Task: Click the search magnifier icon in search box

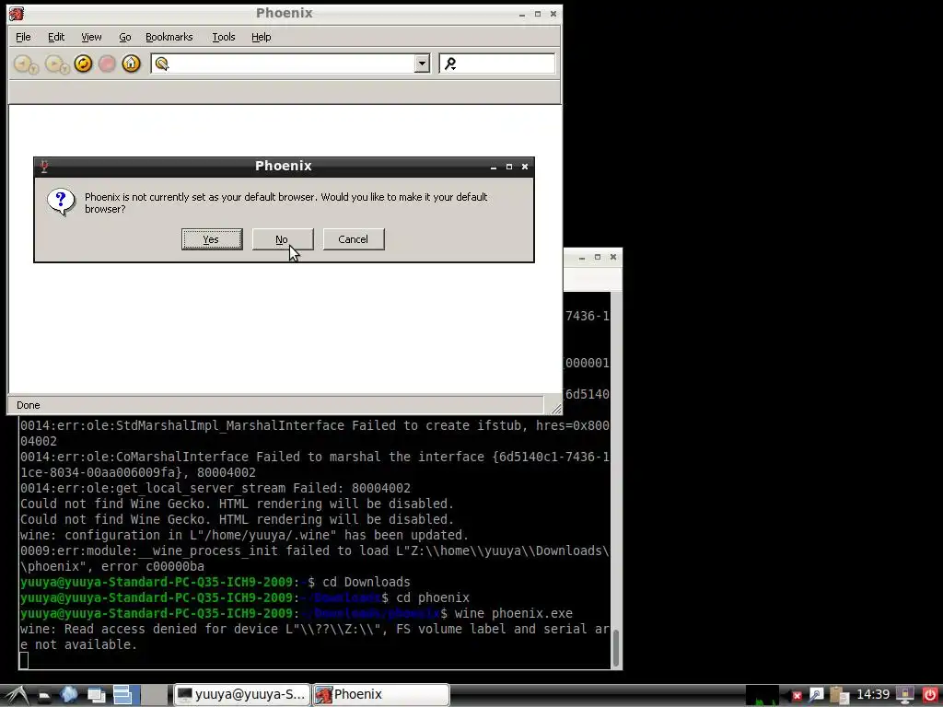Action: [450, 64]
